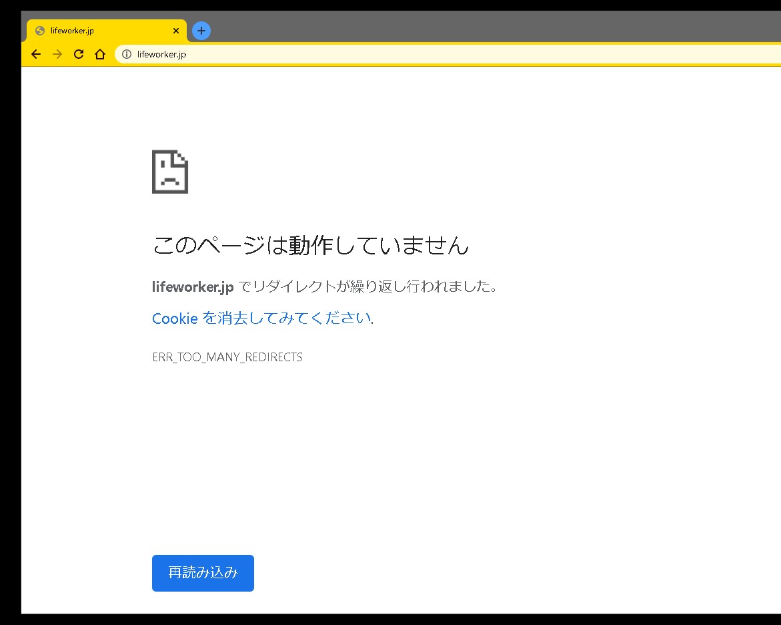
Task: Navigate back using the back arrow
Action: tap(36, 54)
